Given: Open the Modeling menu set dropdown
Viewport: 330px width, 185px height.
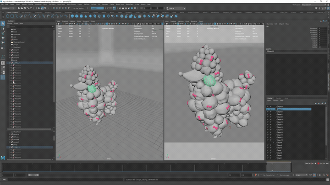Looking at the screenshot, I should [8, 8].
